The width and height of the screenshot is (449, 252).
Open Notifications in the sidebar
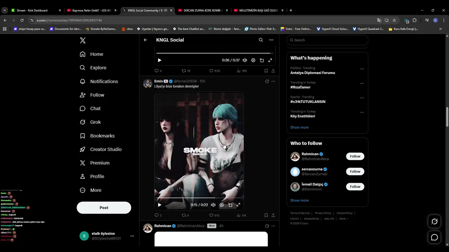click(x=99, y=82)
